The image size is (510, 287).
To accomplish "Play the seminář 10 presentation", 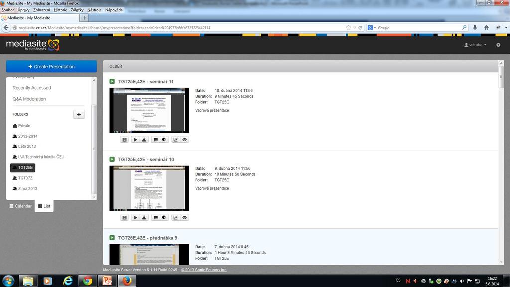I will click(x=135, y=217).
